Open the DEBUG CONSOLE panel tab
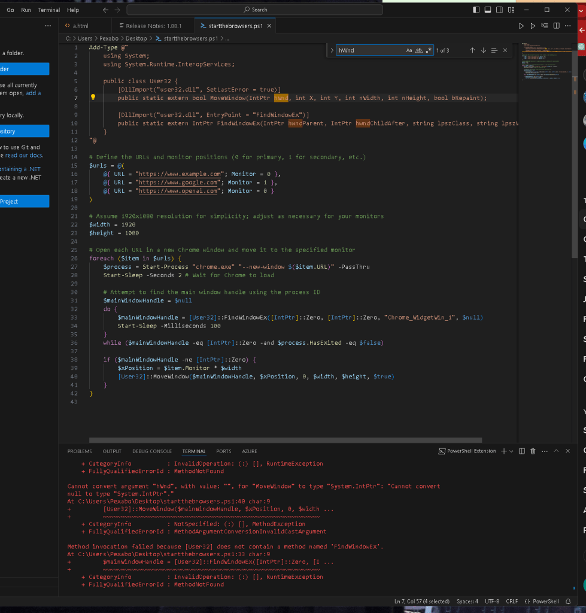586x613 pixels. (x=152, y=451)
